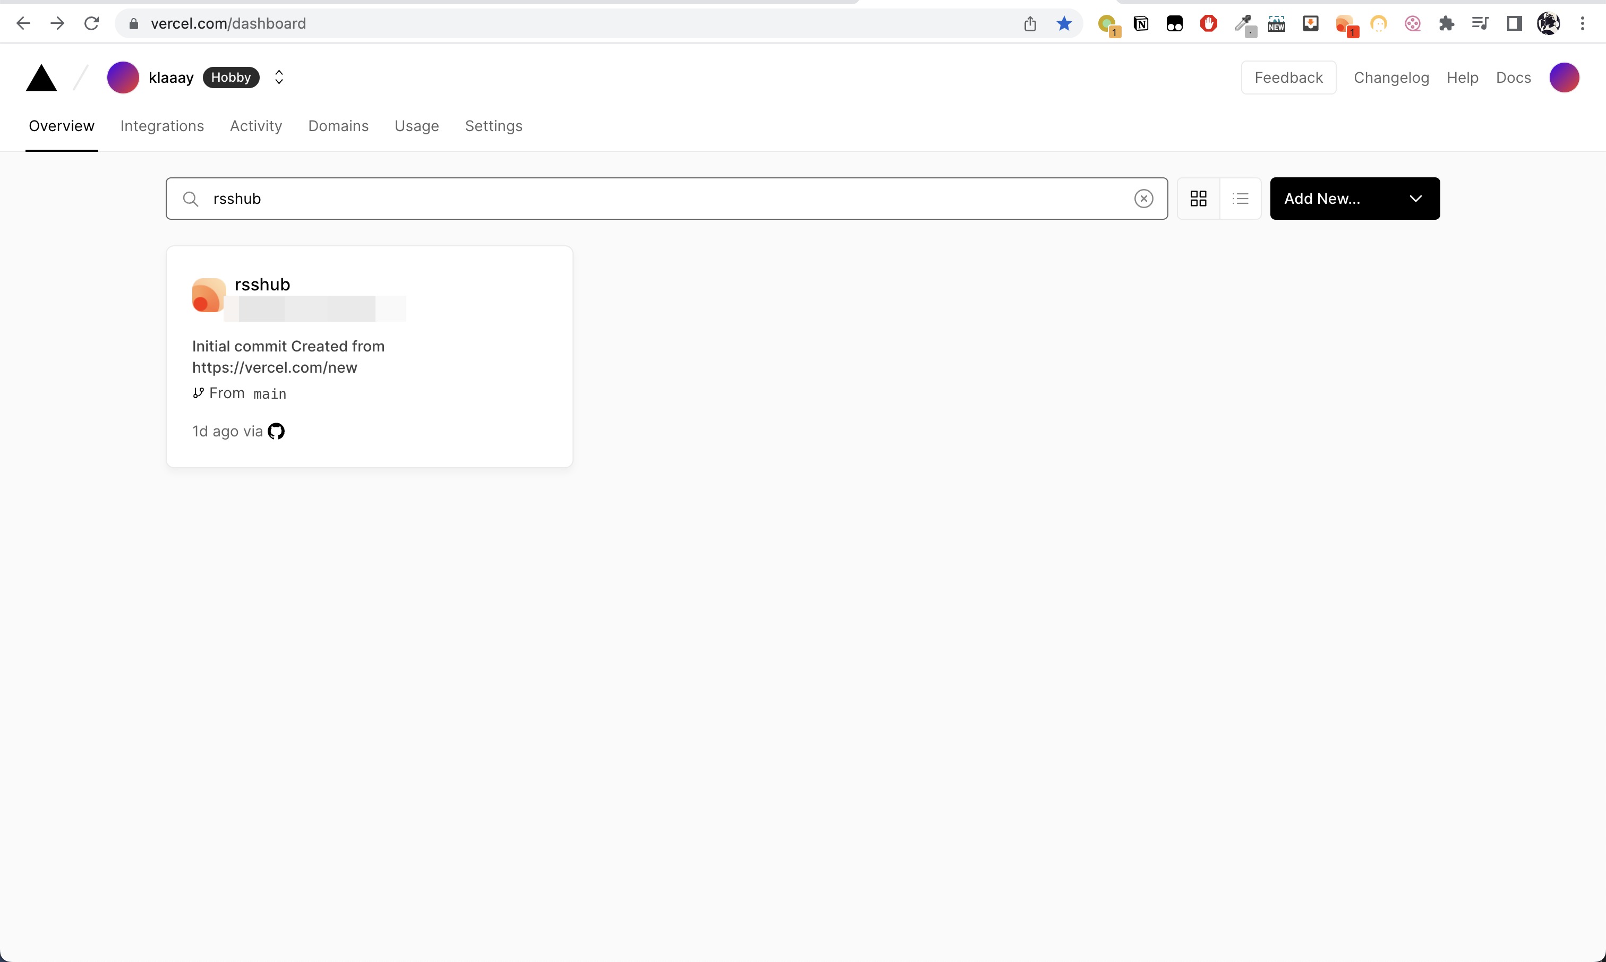This screenshot has height=962, width=1606.
Task: Click the Feedback button
Action: [x=1288, y=78]
